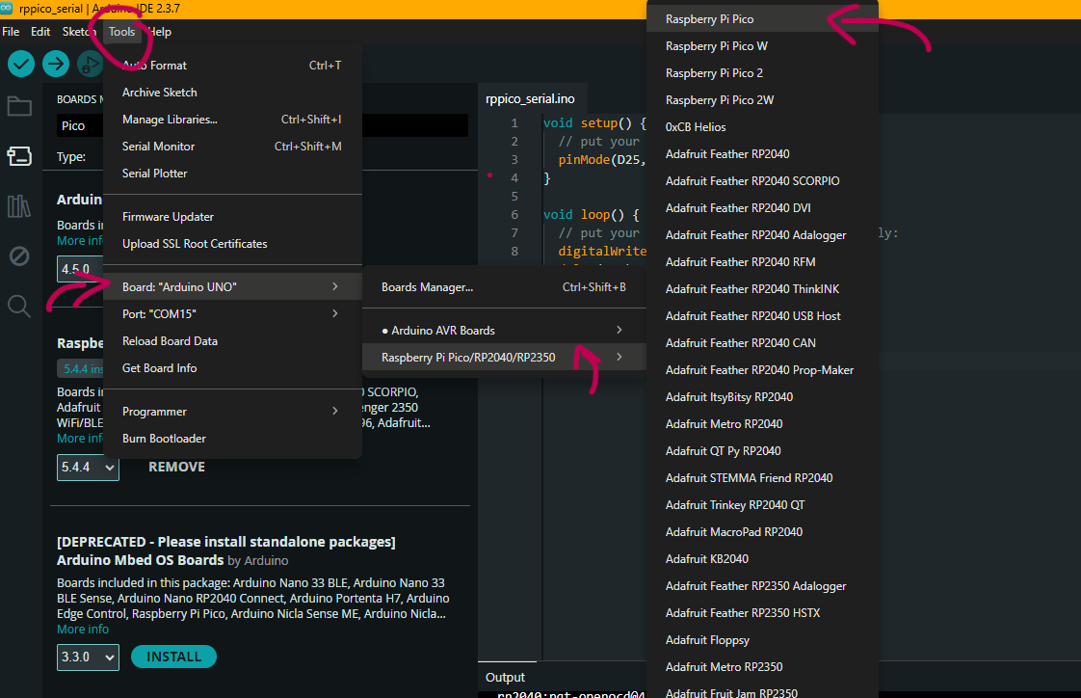Open version dropdown showing 5.4.4

(x=88, y=468)
